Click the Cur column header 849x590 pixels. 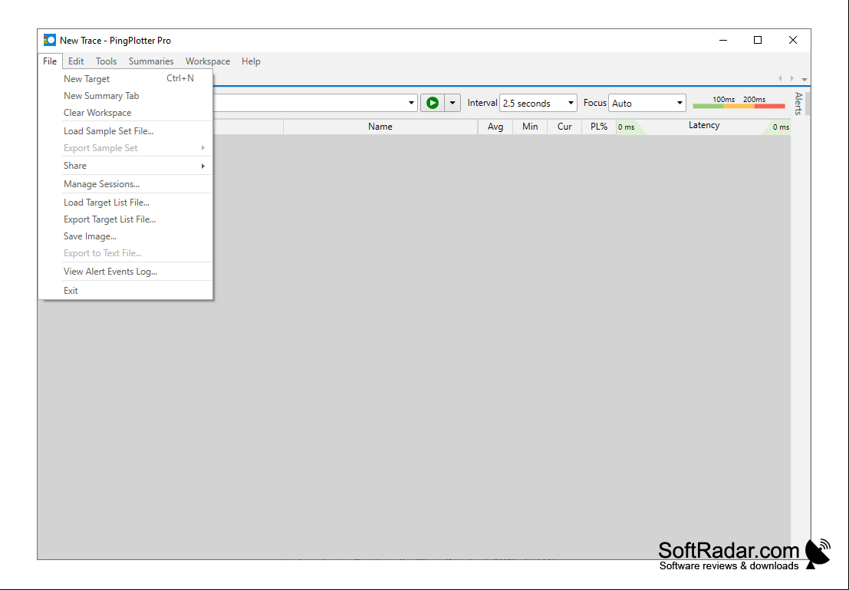(564, 127)
